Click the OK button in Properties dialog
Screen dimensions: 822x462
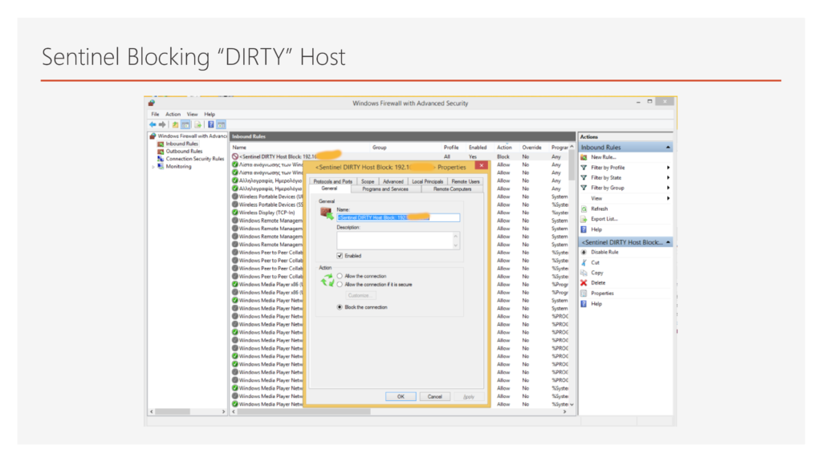[x=400, y=396]
